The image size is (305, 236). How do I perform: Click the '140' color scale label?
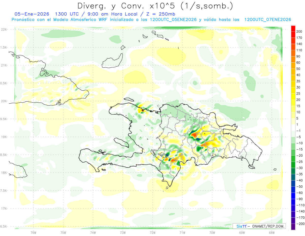[x=300, y=44]
